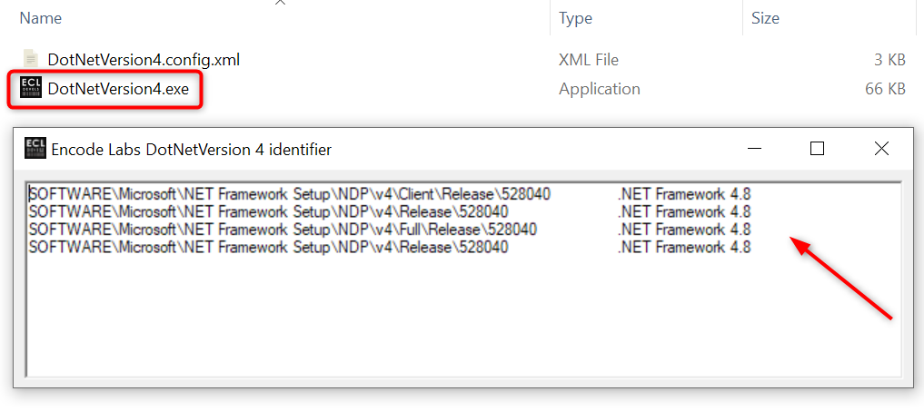Click the ECL icon in identifier title bar

click(35, 149)
